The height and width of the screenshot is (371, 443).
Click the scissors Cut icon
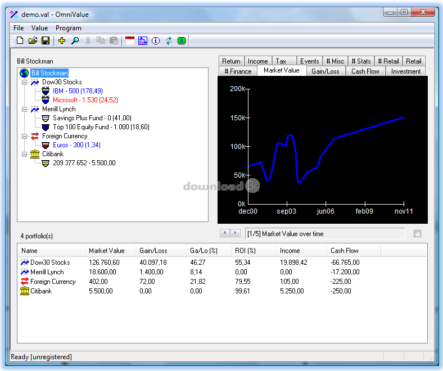pos(88,40)
